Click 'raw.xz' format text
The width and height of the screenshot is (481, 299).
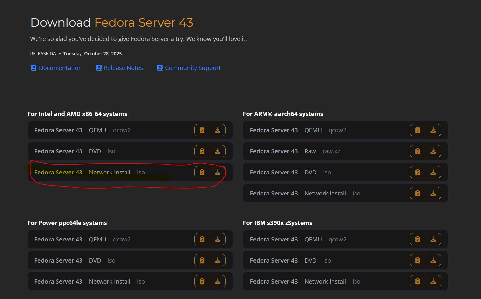(331, 151)
